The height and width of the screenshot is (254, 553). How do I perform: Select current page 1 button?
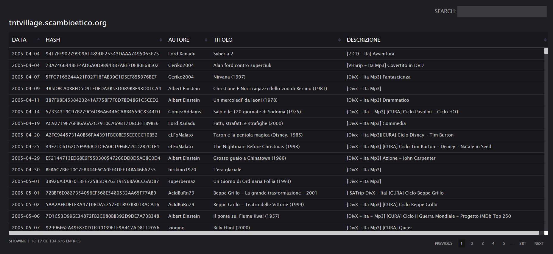462,243
